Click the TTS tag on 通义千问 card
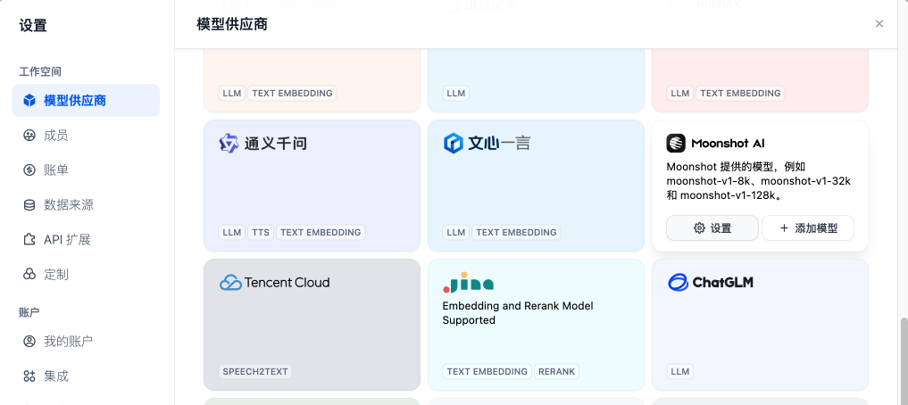This screenshot has width=908, height=405. 262,233
